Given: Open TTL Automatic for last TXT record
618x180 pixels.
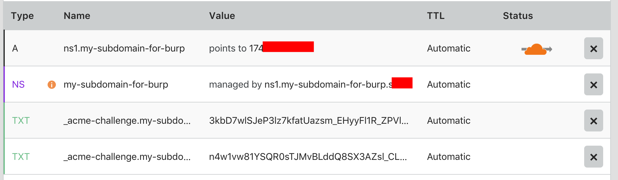Looking at the screenshot, I should coord(449,157).
